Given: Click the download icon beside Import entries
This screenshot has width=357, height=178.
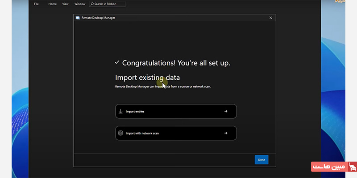Looking at the screenshot, I should tap(120, 112).
